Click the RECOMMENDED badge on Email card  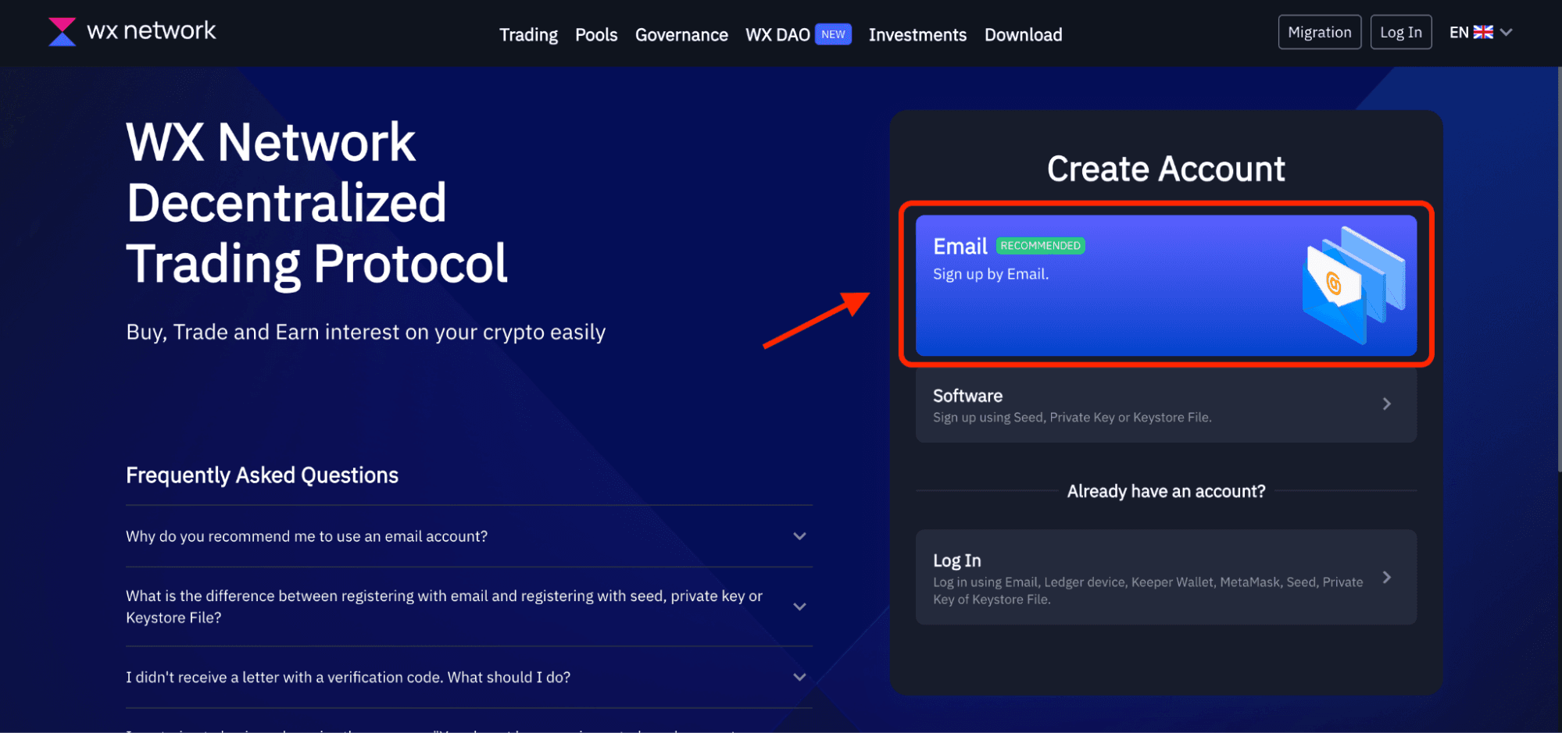1040,246
